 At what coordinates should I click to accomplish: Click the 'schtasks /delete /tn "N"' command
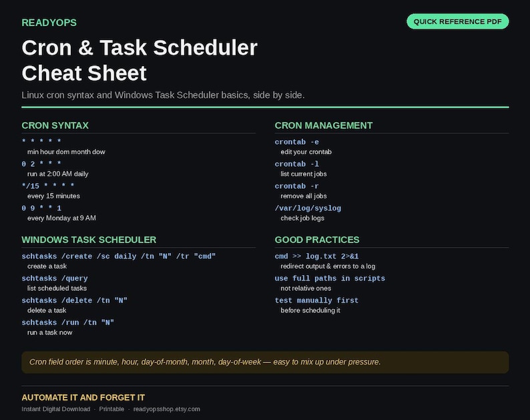(74, 300)
